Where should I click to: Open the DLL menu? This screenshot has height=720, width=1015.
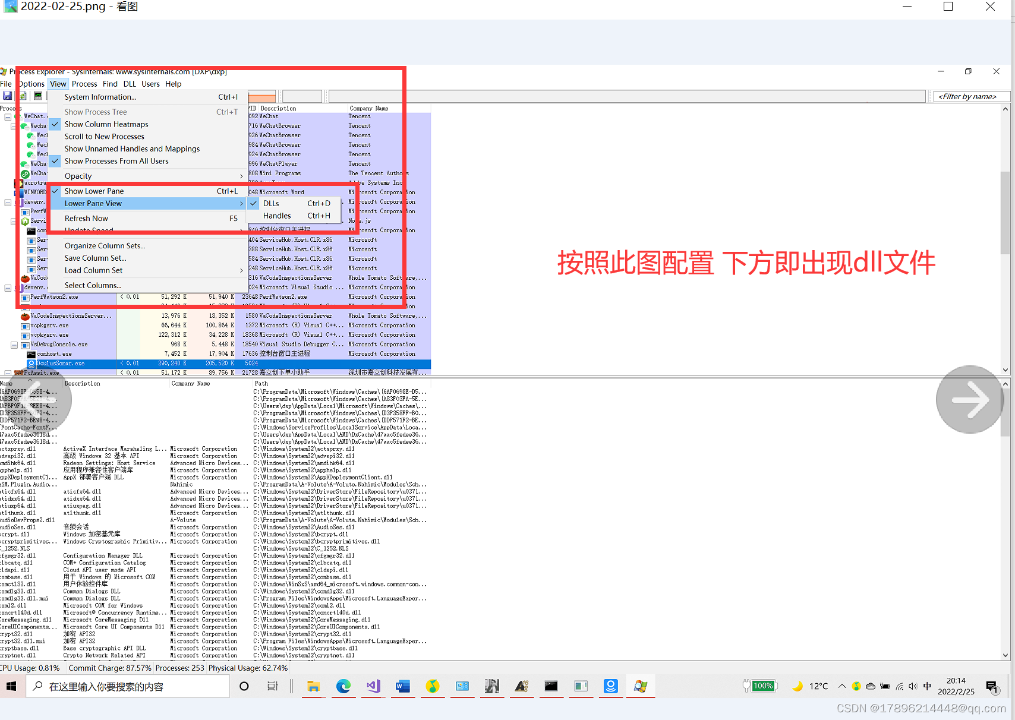[130, 84]
